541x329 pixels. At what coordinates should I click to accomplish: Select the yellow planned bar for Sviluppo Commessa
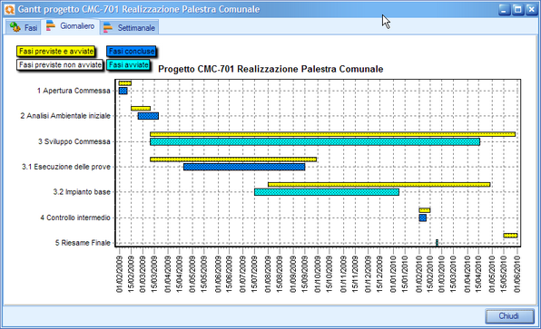coord(332,134)
